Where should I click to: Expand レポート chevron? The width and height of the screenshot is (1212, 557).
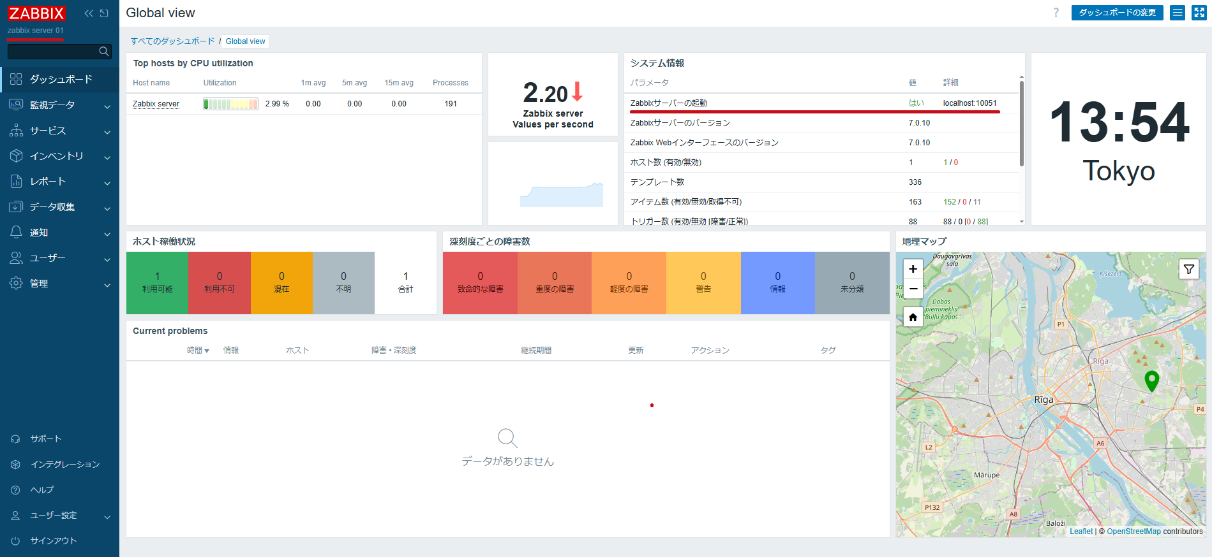click(x=107, y=183)
